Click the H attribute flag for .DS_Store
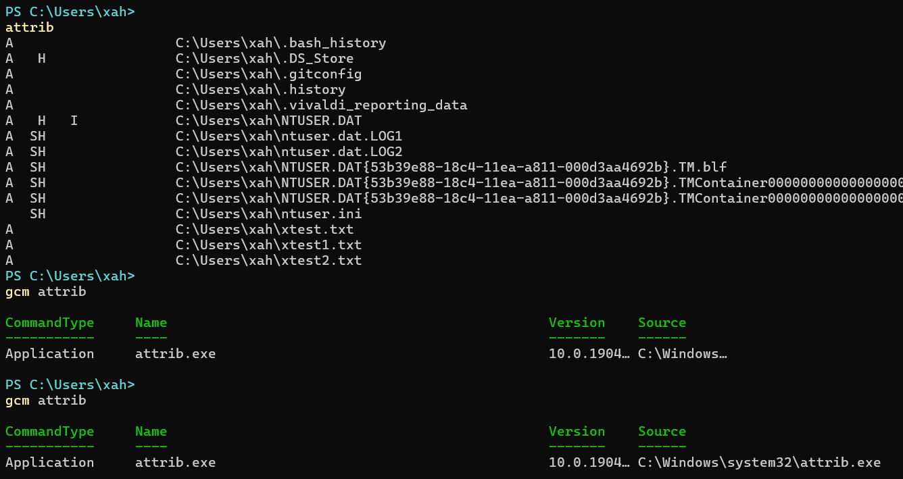 coord(42,59)
